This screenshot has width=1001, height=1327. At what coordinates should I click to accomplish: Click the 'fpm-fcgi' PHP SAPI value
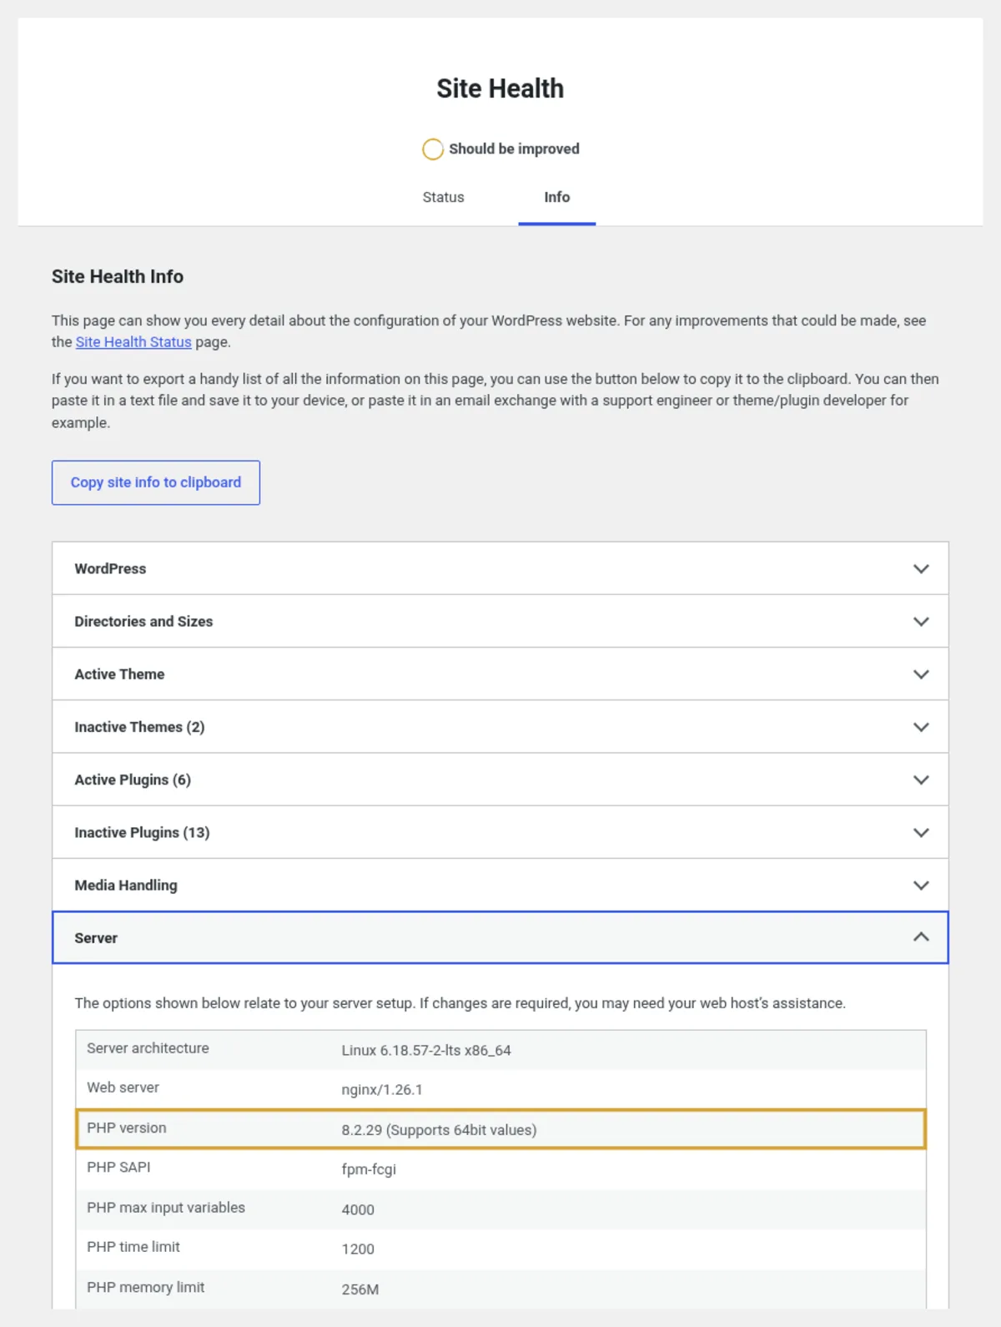click(369, 1169)
